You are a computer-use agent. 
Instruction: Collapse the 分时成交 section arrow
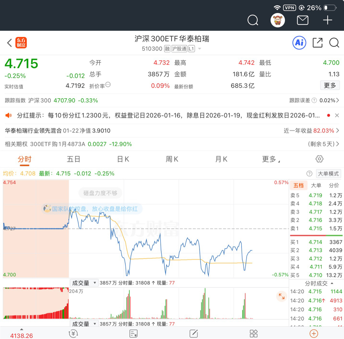[x=332, y=283]
